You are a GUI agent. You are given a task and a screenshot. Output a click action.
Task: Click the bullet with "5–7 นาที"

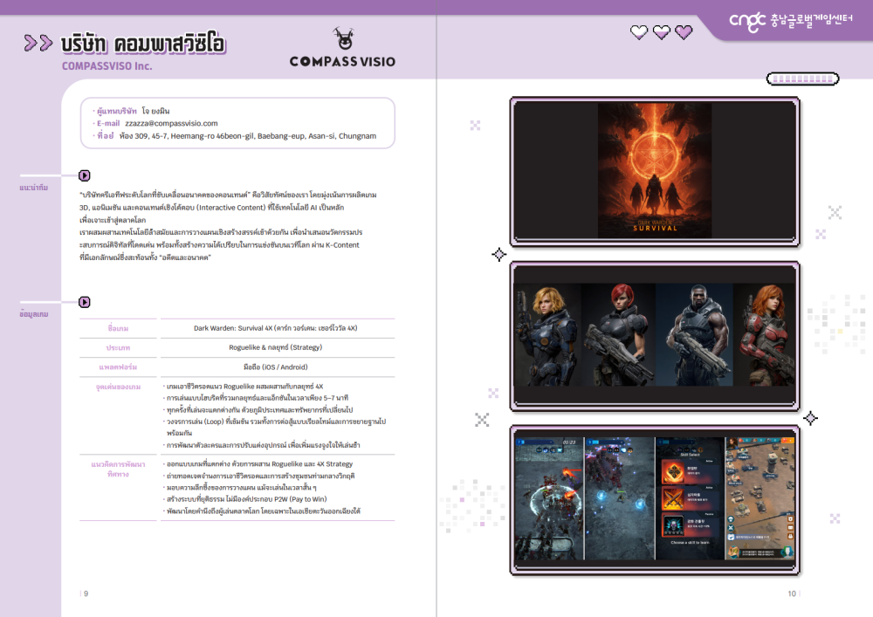[256, 398]
